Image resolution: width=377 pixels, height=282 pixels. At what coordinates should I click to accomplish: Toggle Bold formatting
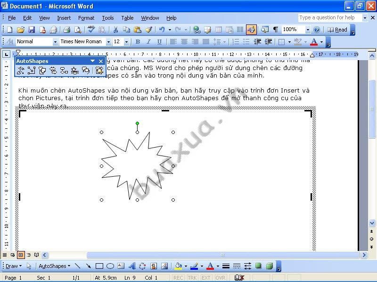tap(138, 42)
